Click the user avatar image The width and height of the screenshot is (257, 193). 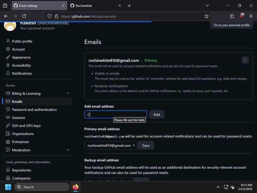click(x=10, y=26)
